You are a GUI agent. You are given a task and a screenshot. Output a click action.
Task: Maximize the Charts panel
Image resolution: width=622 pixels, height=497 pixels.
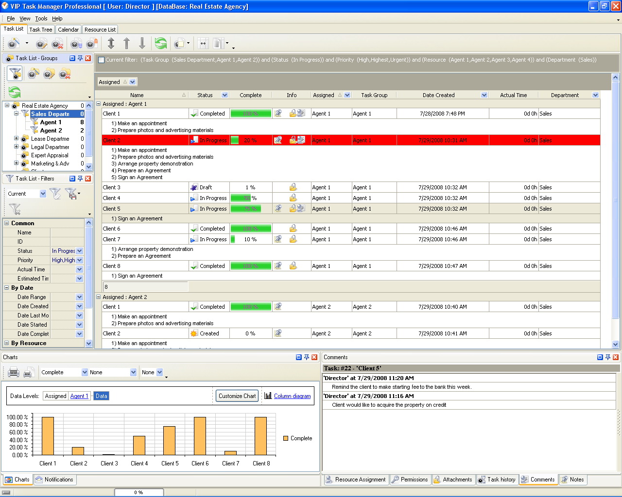(299, 357)
